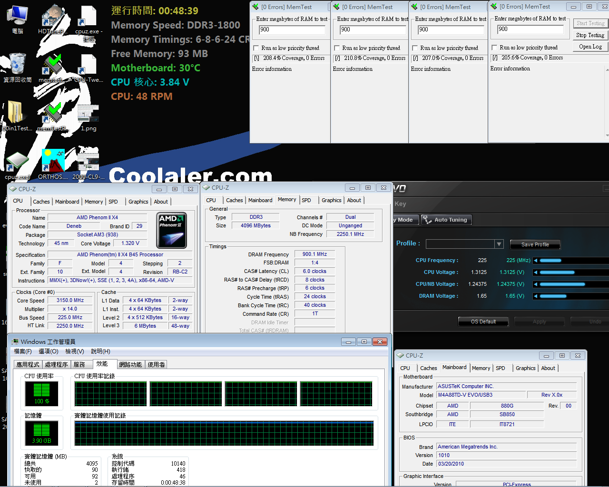Select the memTestPr... desktop shortcut
The image size is (609, 487).
[52, 116]
